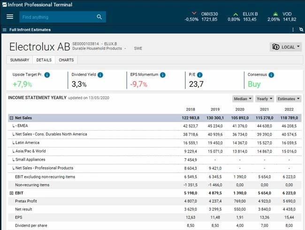Click the search magnifier icon
Screen dimensions: 305x230
click(99, 17)
